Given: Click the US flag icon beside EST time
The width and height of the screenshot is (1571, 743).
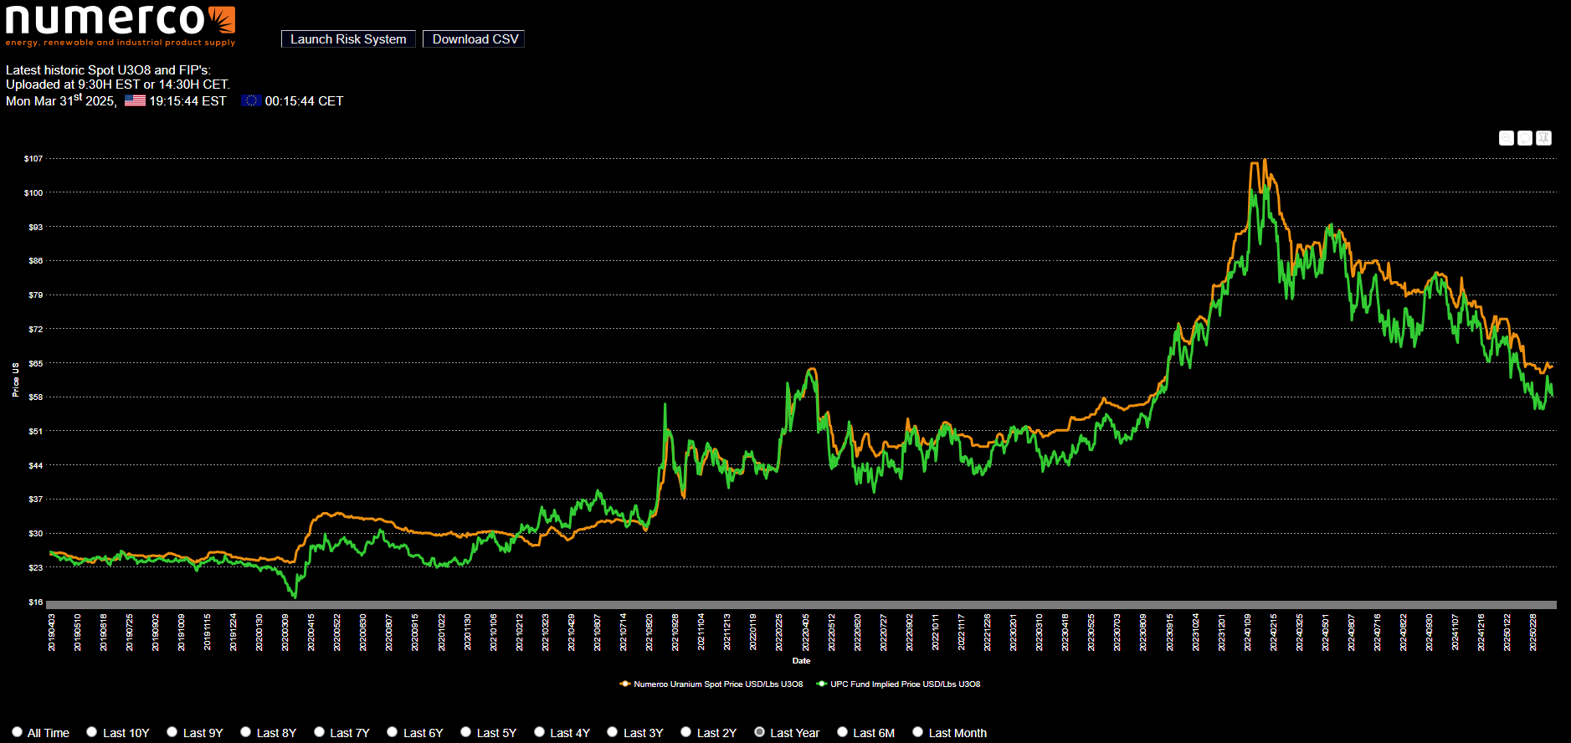Looking at the screenshot, I should click(135, 100).
